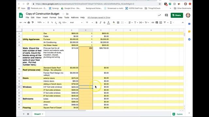The image size is (209, 117).
Task: Toggle strikethrough formatting
Action: click(104, 22)
